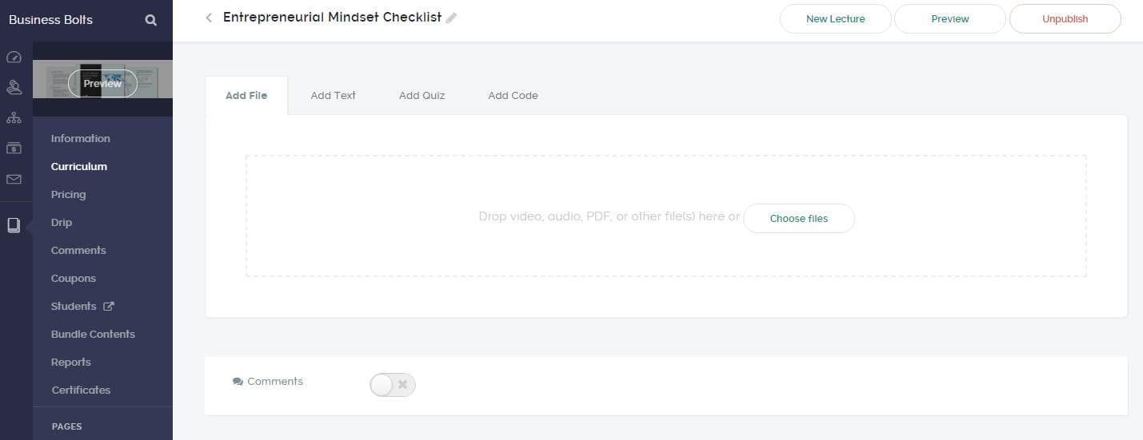1143x440 pixels.
Task: Switch to the Add Quiz tab
Action: click(x=422, y=95)
